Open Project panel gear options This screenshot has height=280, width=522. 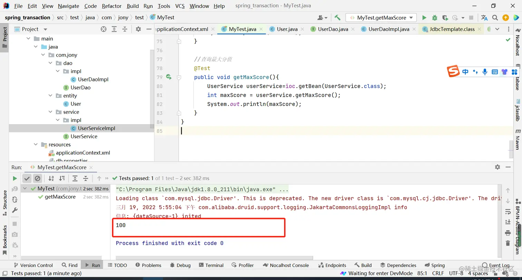(x=138, y=29)
